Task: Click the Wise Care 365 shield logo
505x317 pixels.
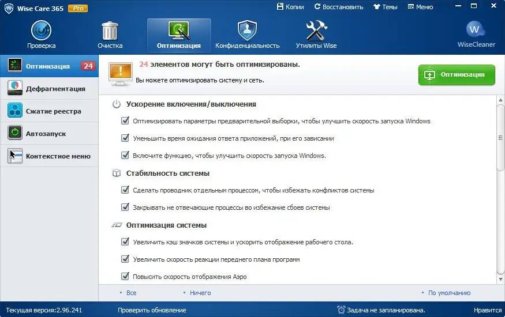Action: (9, 9)
